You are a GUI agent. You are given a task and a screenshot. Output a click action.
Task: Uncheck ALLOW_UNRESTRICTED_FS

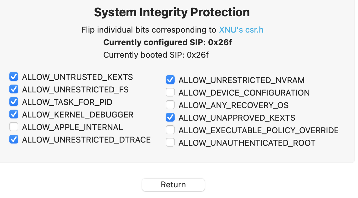click(x=14, y=89)
